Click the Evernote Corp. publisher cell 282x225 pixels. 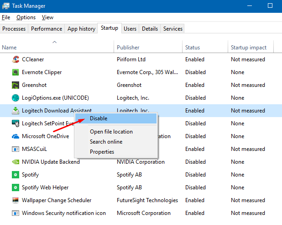coord(147,72)
